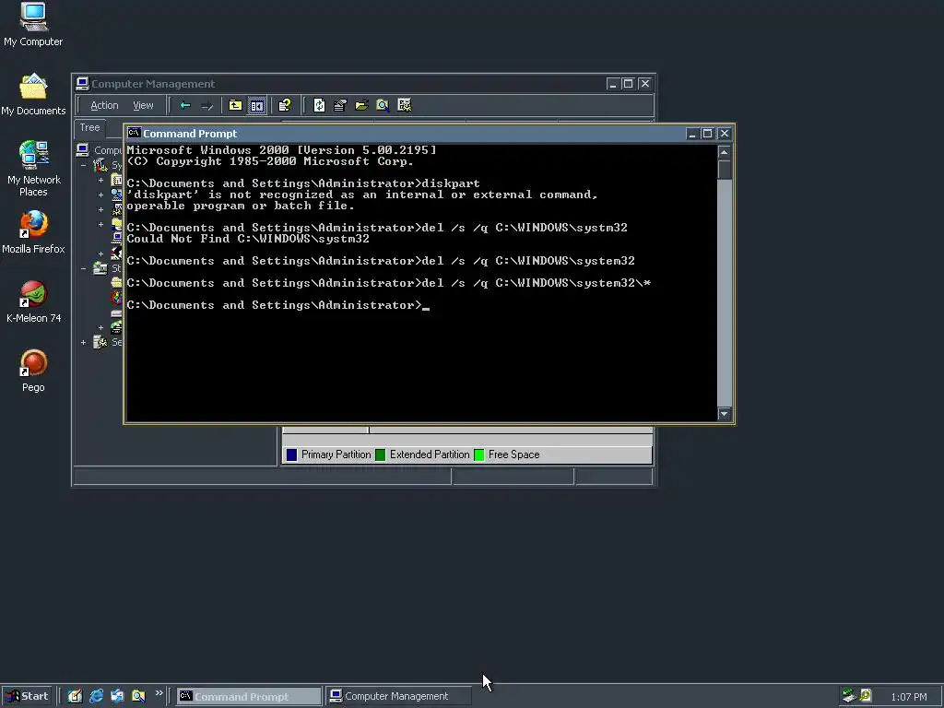This screenshot has width=944, height=708.
Task: Click the Command Prompt taskbar button
Action: coord(249,696)
